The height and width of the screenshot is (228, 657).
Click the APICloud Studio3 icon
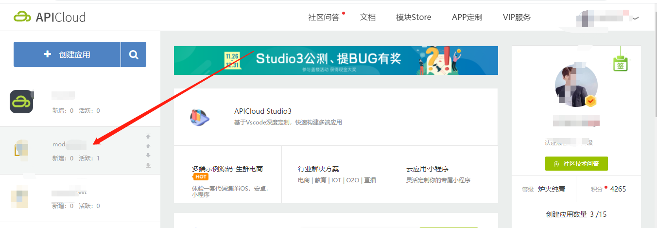click(x=200, y=117)
